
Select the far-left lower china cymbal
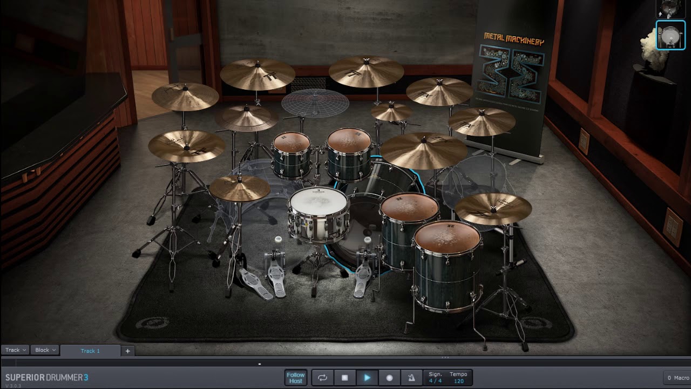point(187,146)
